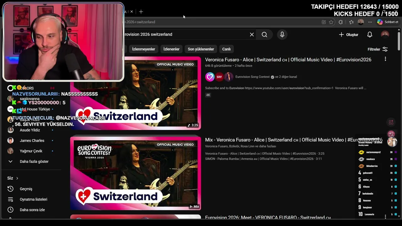Select goksunn01 in the gift leaderboard

click(378, 173)
